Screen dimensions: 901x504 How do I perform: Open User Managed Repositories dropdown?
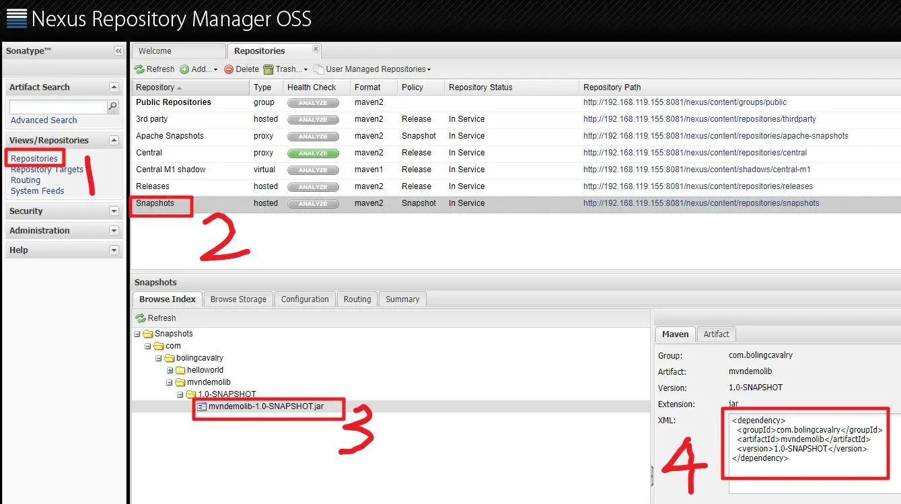373,69
